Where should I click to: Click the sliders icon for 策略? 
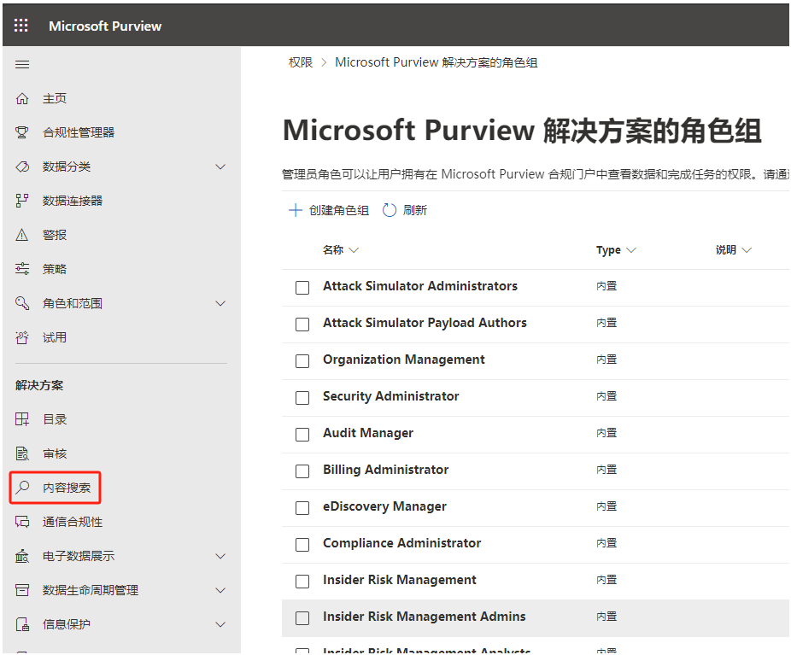pos(21,269)
